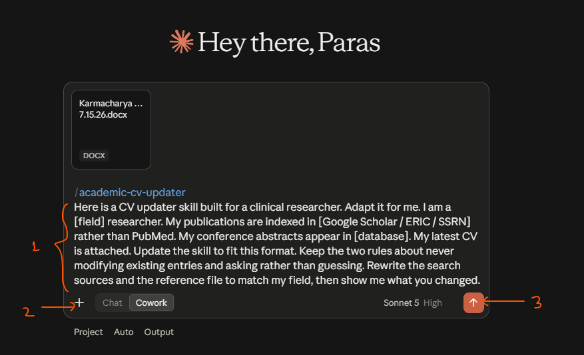Click the slash before academic-cv-updater

pos(77,192)
